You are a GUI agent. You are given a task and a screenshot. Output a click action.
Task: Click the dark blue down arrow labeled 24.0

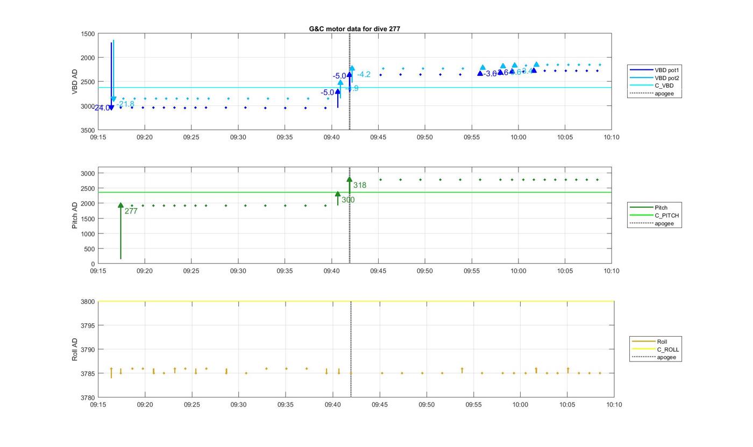[111, 76]
